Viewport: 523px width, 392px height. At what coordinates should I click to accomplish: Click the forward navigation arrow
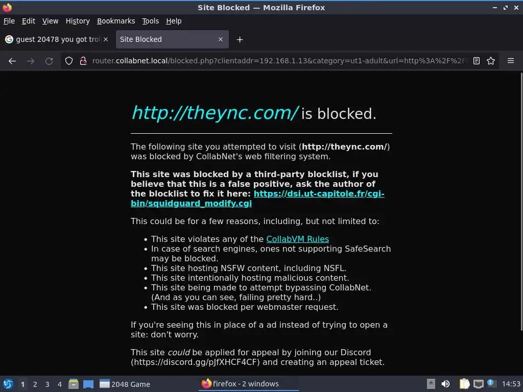[x=31, y=61]
